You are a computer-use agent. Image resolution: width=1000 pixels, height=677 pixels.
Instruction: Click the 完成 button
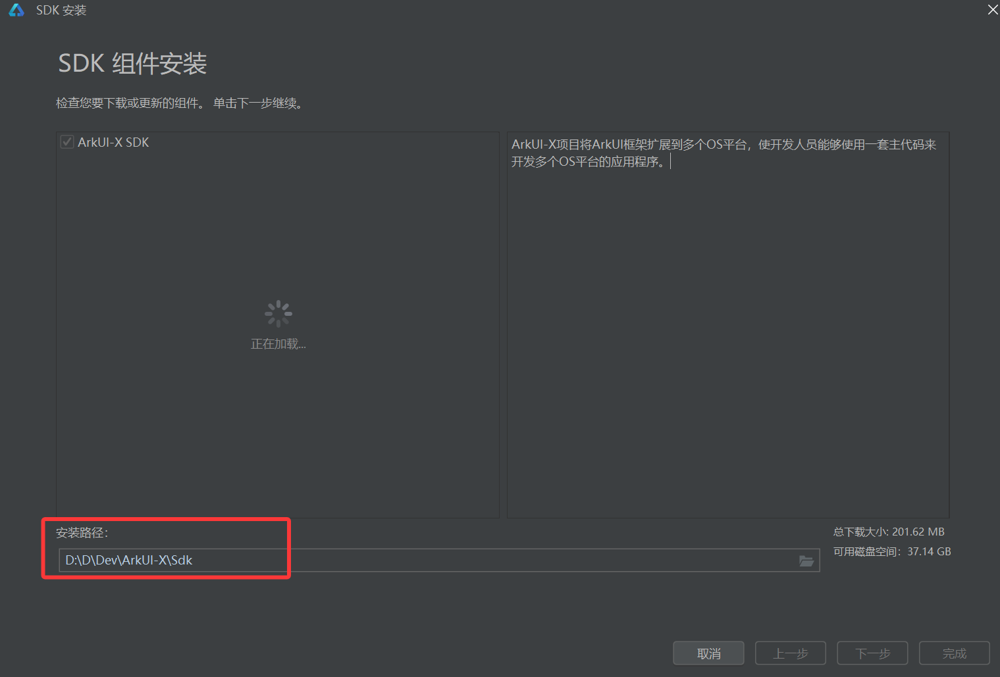(x=954, y=653)
